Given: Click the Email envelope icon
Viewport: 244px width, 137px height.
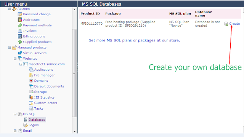Looking at the screenshot, I should coord(20,131).
